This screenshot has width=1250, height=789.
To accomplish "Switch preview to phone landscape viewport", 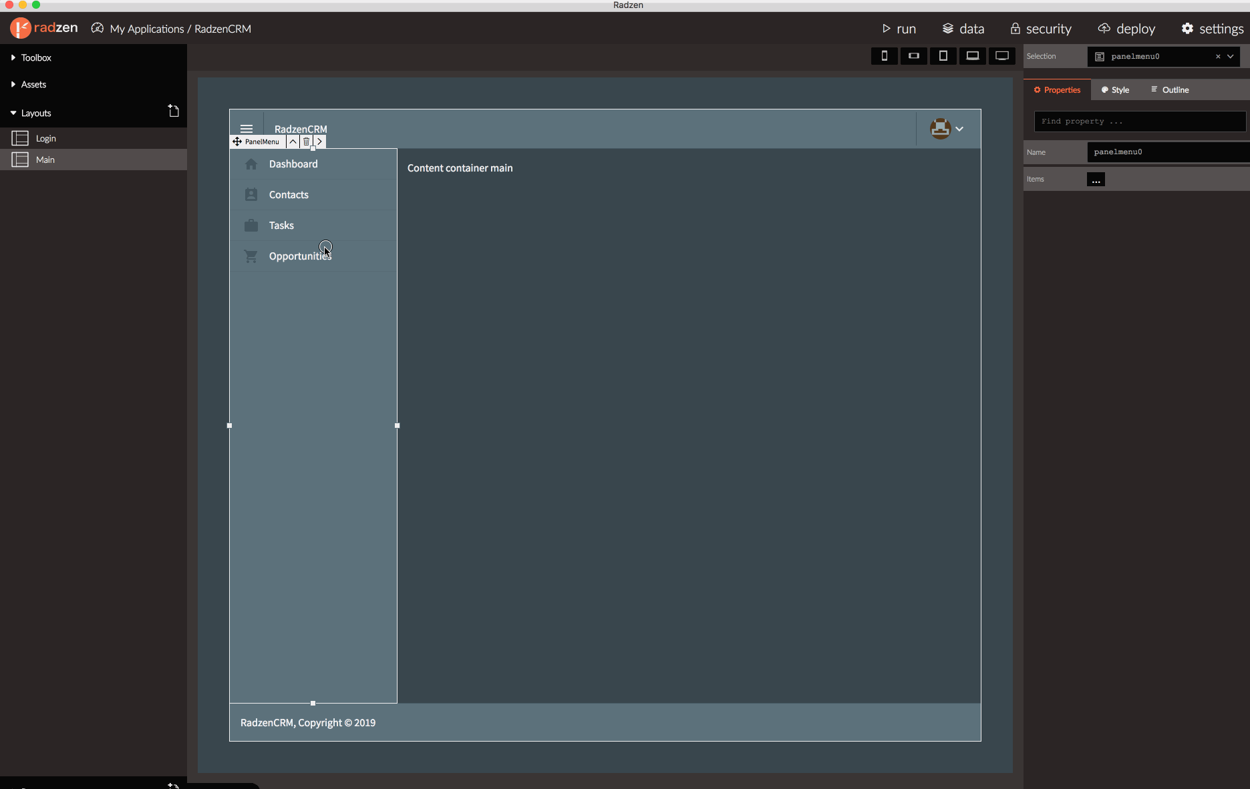I will tap(914, 56).
